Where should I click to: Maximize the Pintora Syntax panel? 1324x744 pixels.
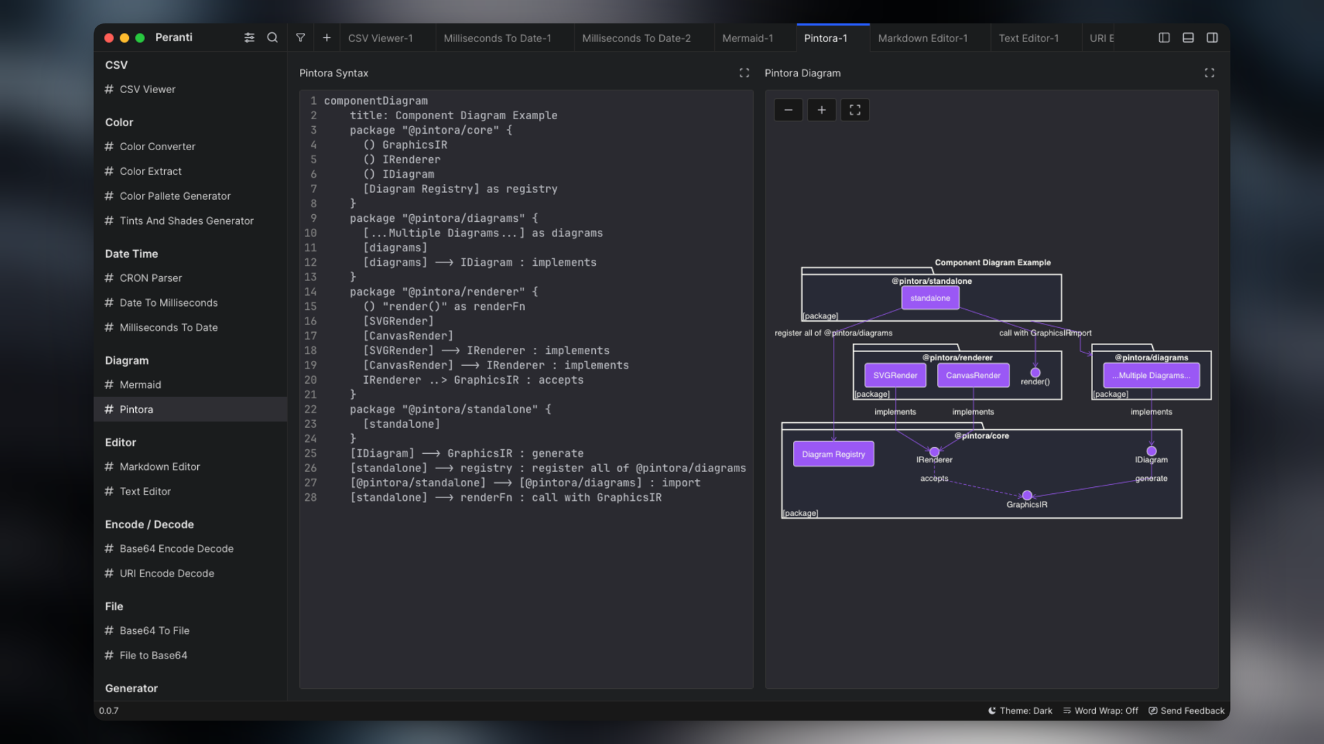point(744,73)
